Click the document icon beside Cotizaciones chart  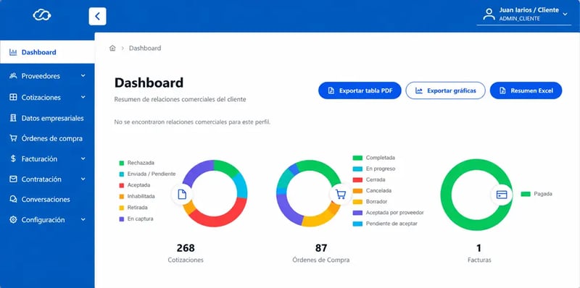click(x=182, y=194)
